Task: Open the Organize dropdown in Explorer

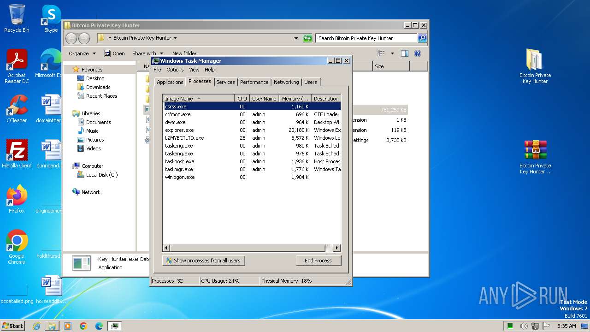Action: pyautogui.click(x=83, y=53)
